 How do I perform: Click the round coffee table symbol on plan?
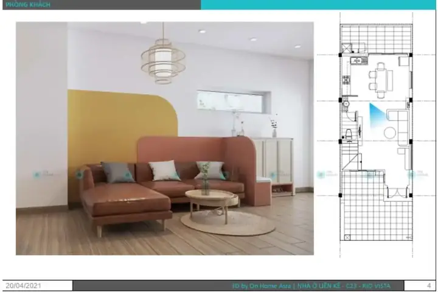tap(390, 133)
